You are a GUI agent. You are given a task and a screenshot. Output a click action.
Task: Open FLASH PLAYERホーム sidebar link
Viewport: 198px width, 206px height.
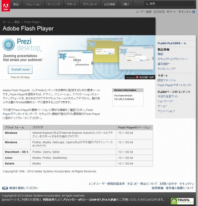(x=172, y=43)
